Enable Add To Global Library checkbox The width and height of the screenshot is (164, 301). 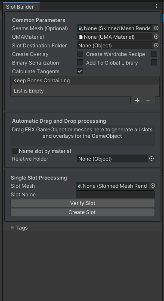[154, 62]
